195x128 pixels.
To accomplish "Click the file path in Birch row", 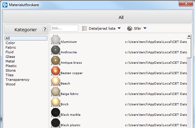I will coord(156,104).
